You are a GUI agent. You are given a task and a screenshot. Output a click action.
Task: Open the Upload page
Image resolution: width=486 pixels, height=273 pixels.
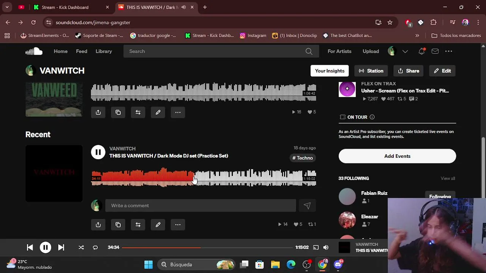371,51
